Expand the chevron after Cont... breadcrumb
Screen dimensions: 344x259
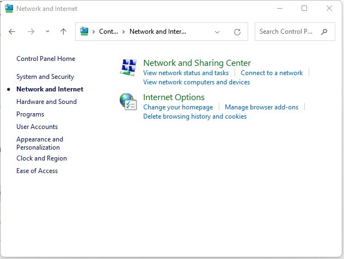pos(124,32)
